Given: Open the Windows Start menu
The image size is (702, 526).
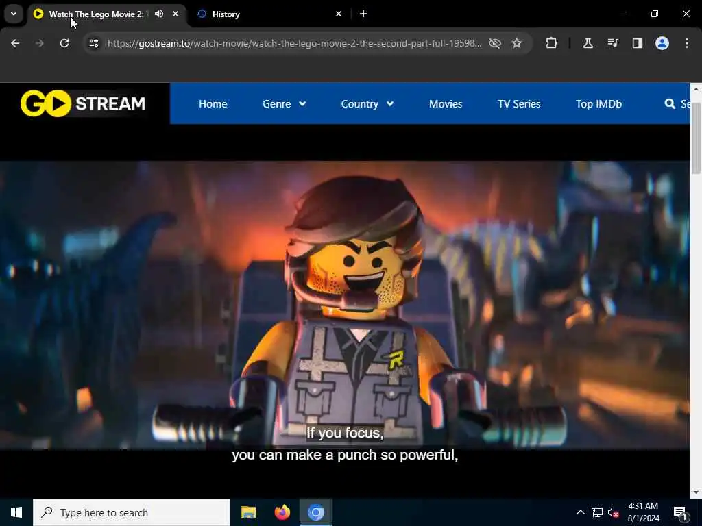Looking at the screenshot, I should [16, 512].
